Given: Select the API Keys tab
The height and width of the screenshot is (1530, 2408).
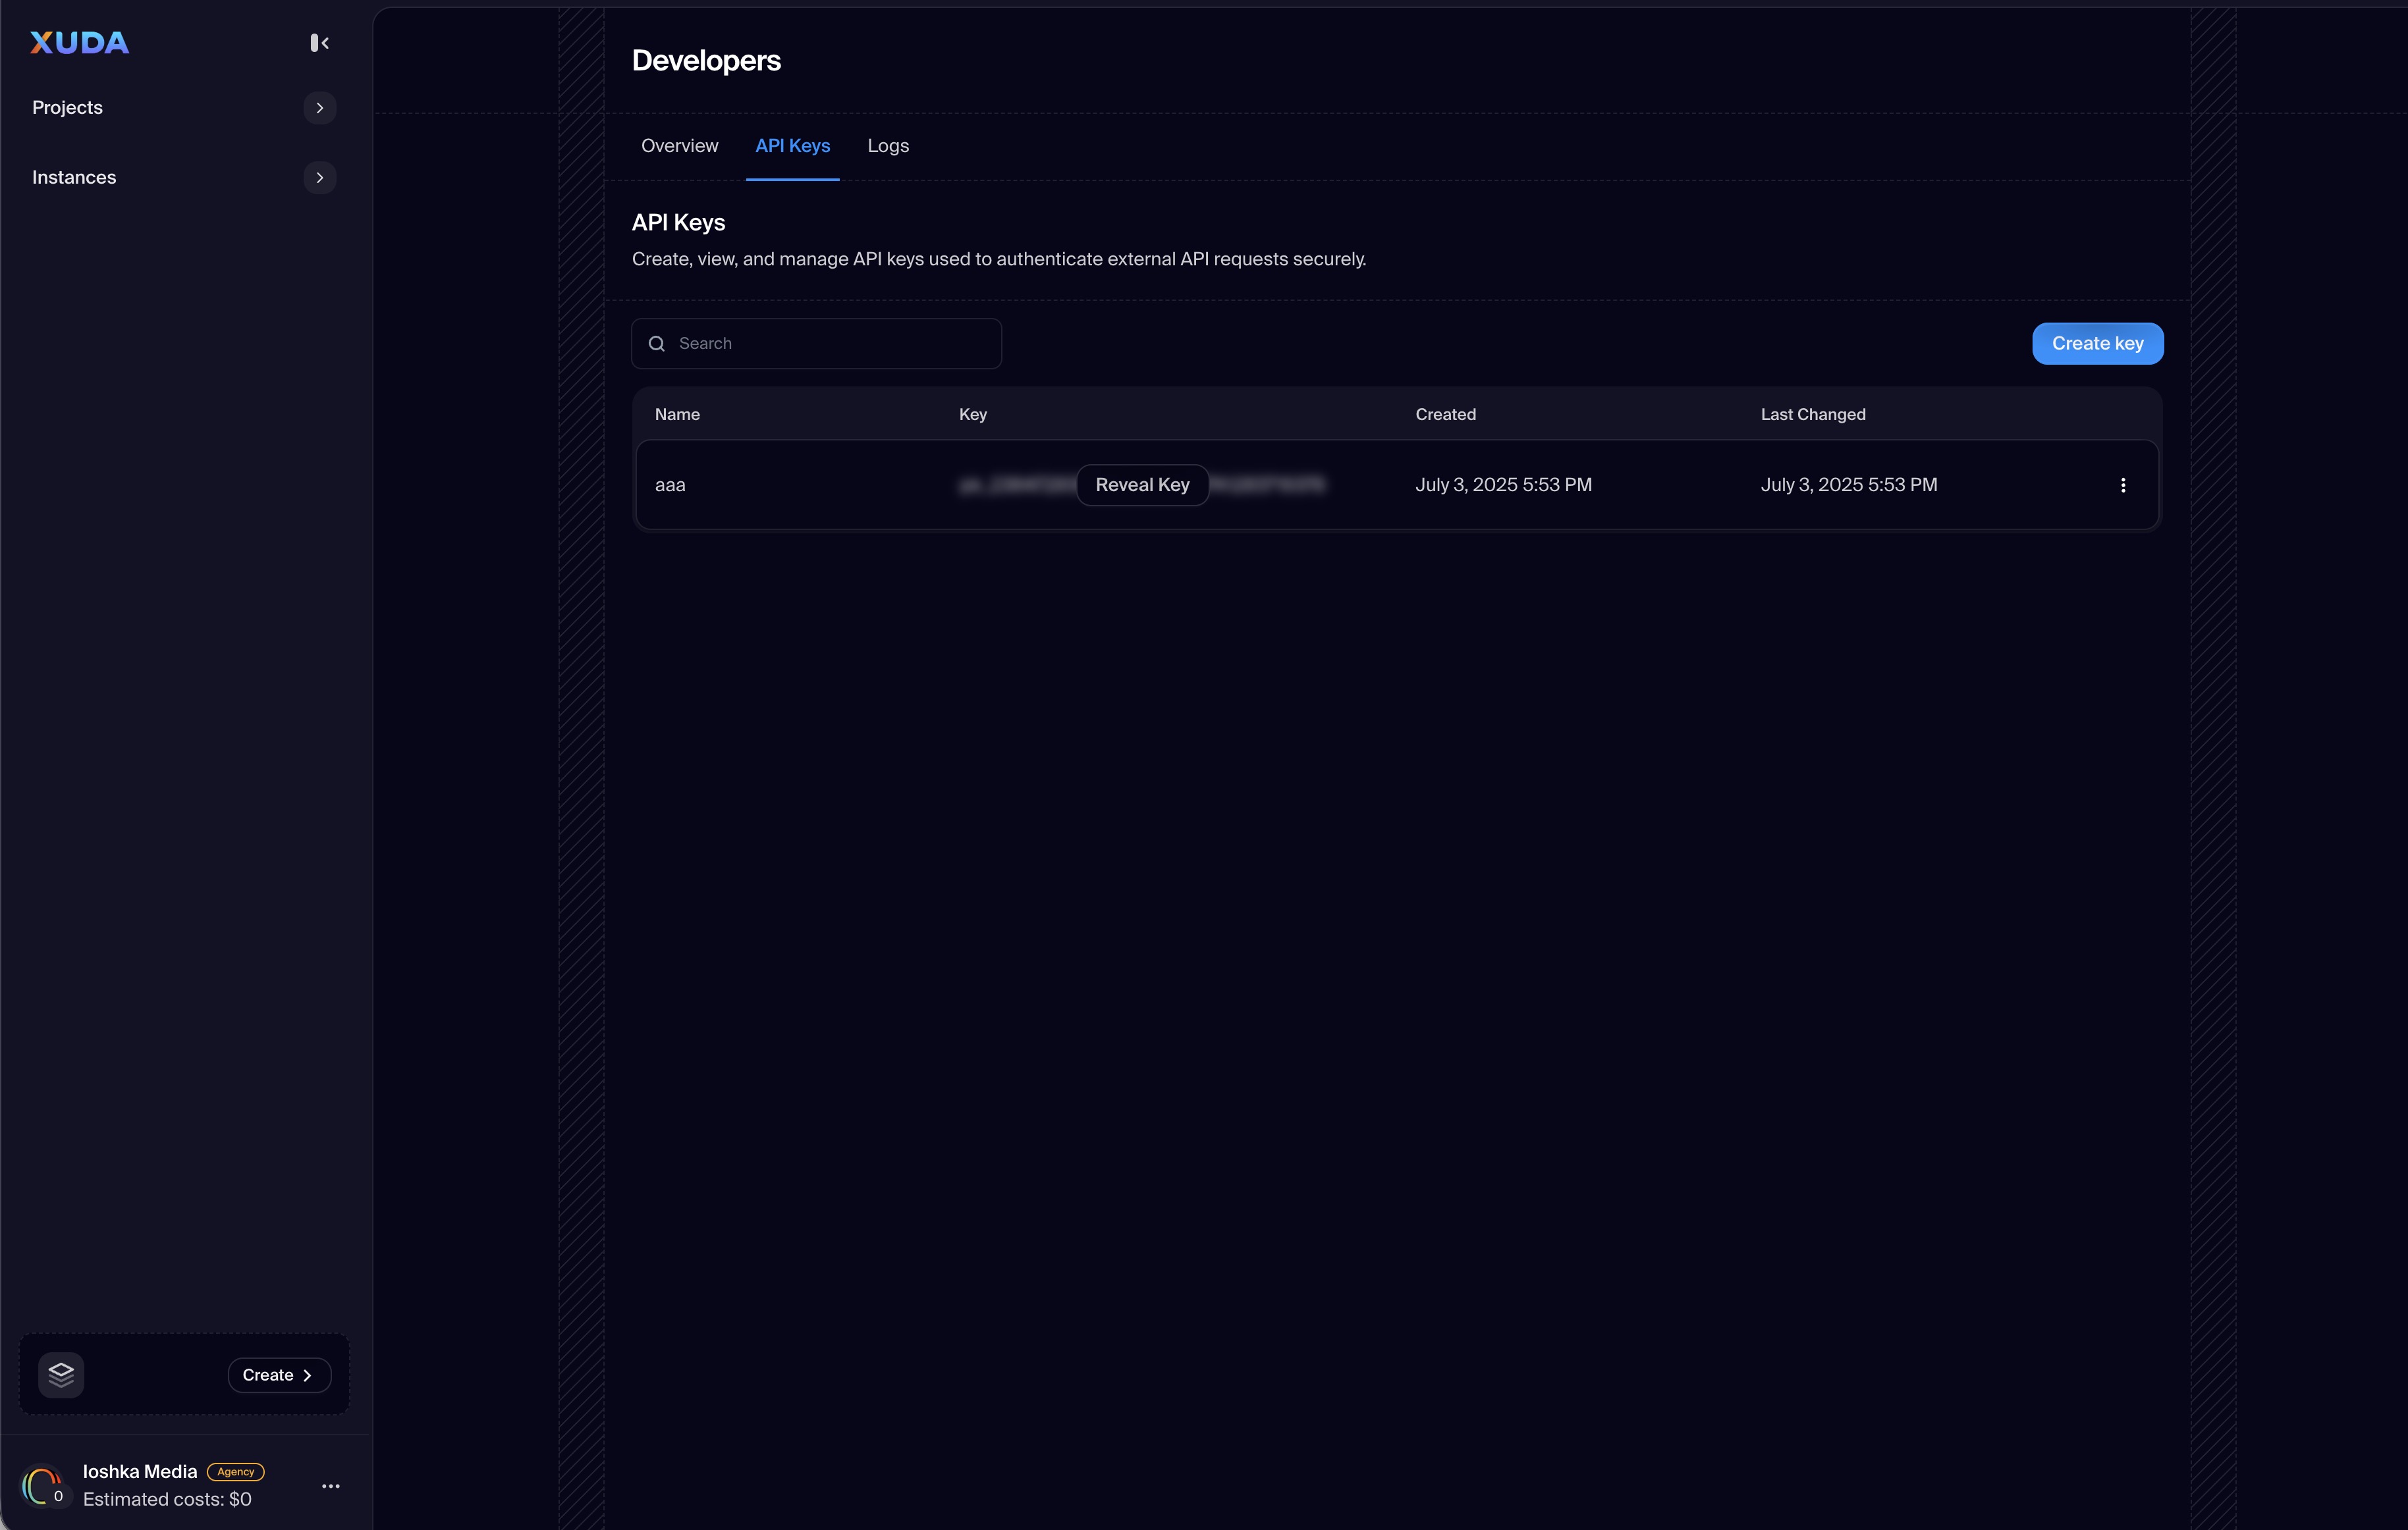Looking at the screenshot, I should (792, 146).
